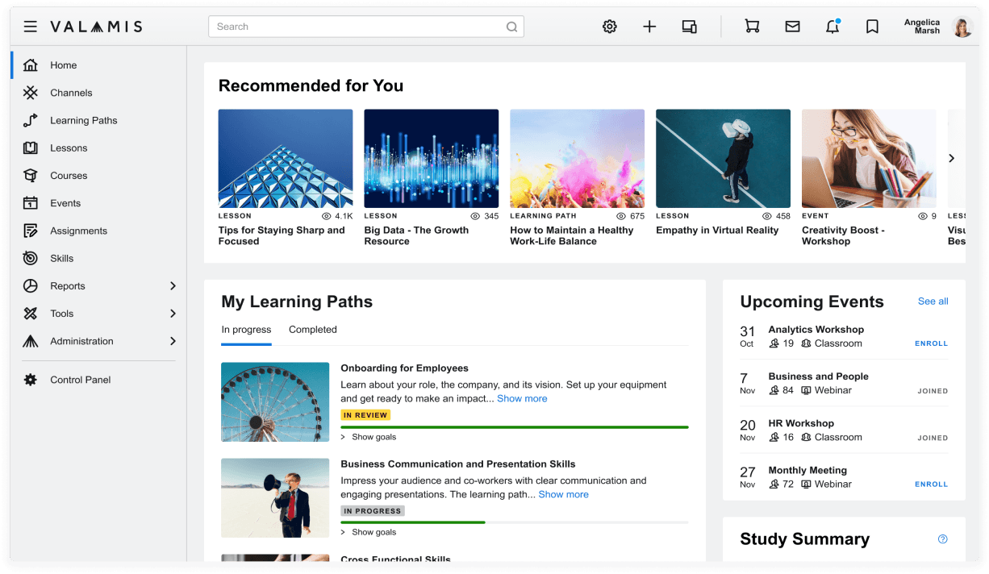Click the Administration sidebar icon
Screen dimensions: 989x574
point(31,341)
